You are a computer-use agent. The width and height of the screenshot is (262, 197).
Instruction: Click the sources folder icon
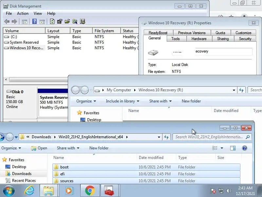click(56, 181)
